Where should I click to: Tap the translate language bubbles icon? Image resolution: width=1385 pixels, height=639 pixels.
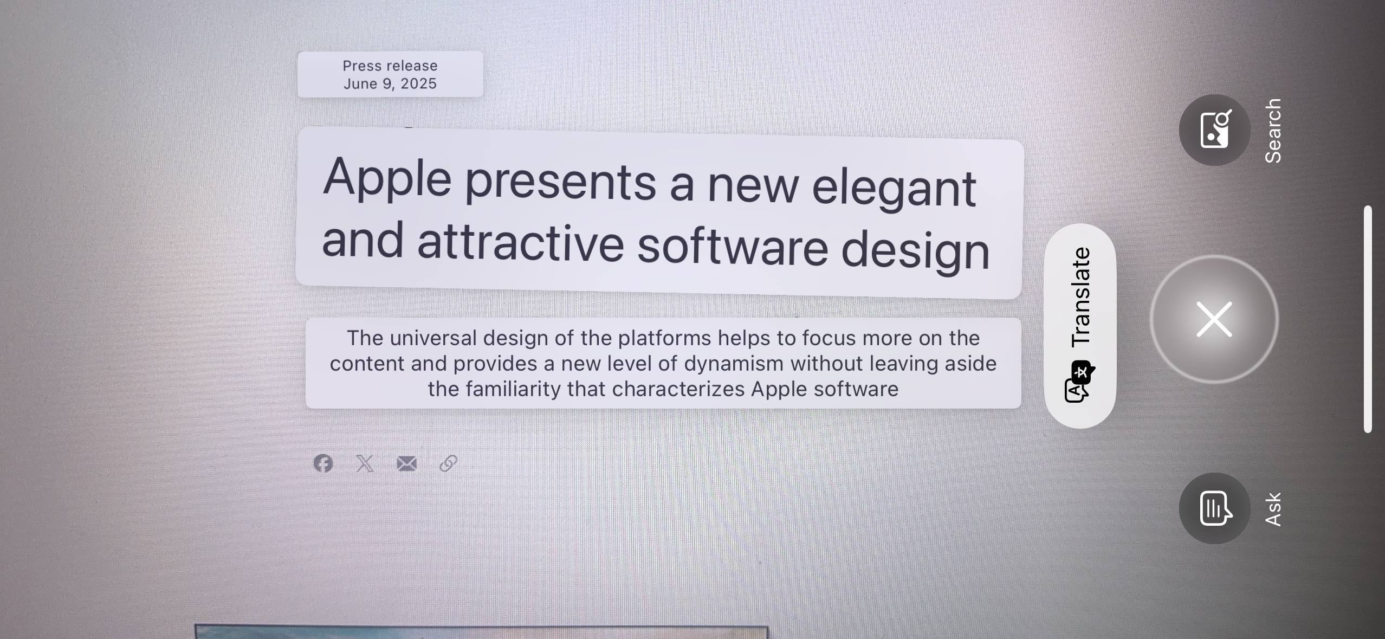click(1079, 382)
